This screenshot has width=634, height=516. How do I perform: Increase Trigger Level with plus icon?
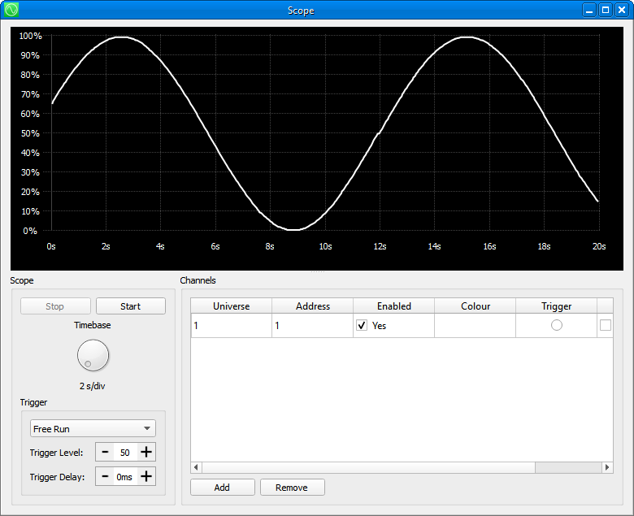tap(146, 453)
